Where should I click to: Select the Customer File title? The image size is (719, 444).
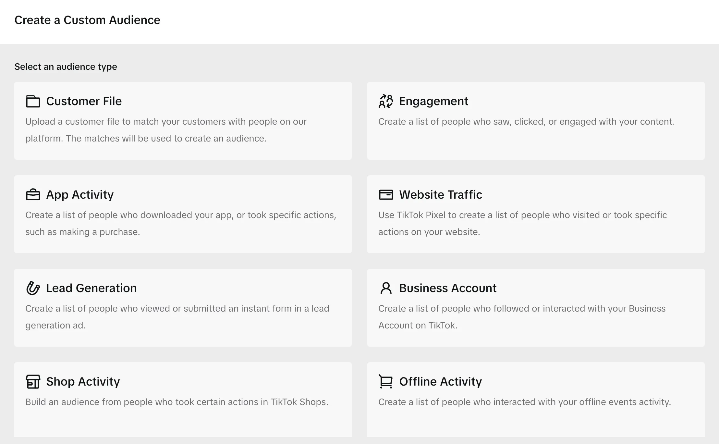(84, 101)
